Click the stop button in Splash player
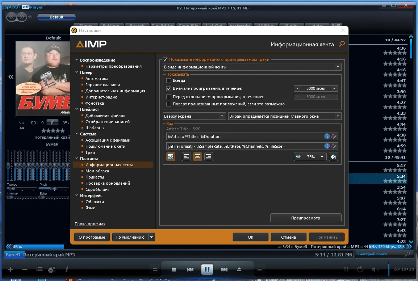This screenshot has height=281, width=418. click(174, 269)
